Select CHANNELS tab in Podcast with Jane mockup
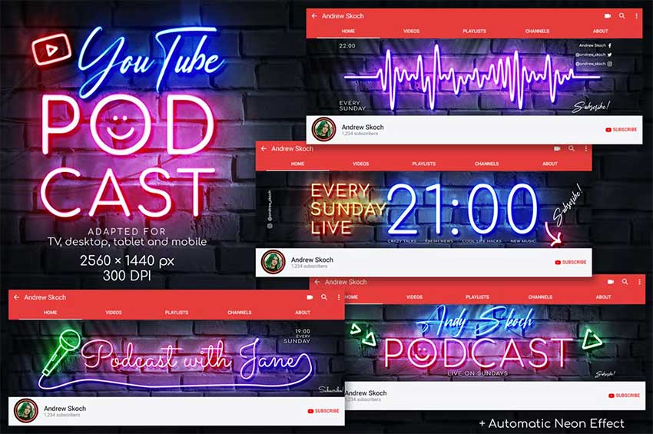The width and height of the screenshot is (653, 434). 240,313
